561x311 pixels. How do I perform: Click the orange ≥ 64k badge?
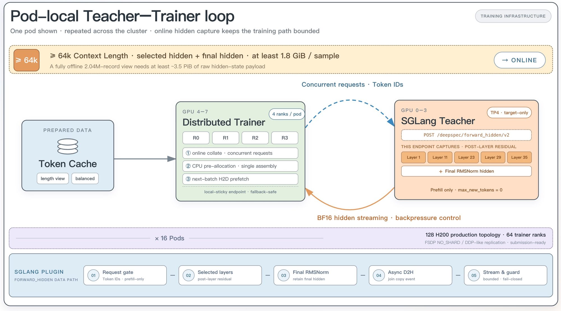(27, 60)
